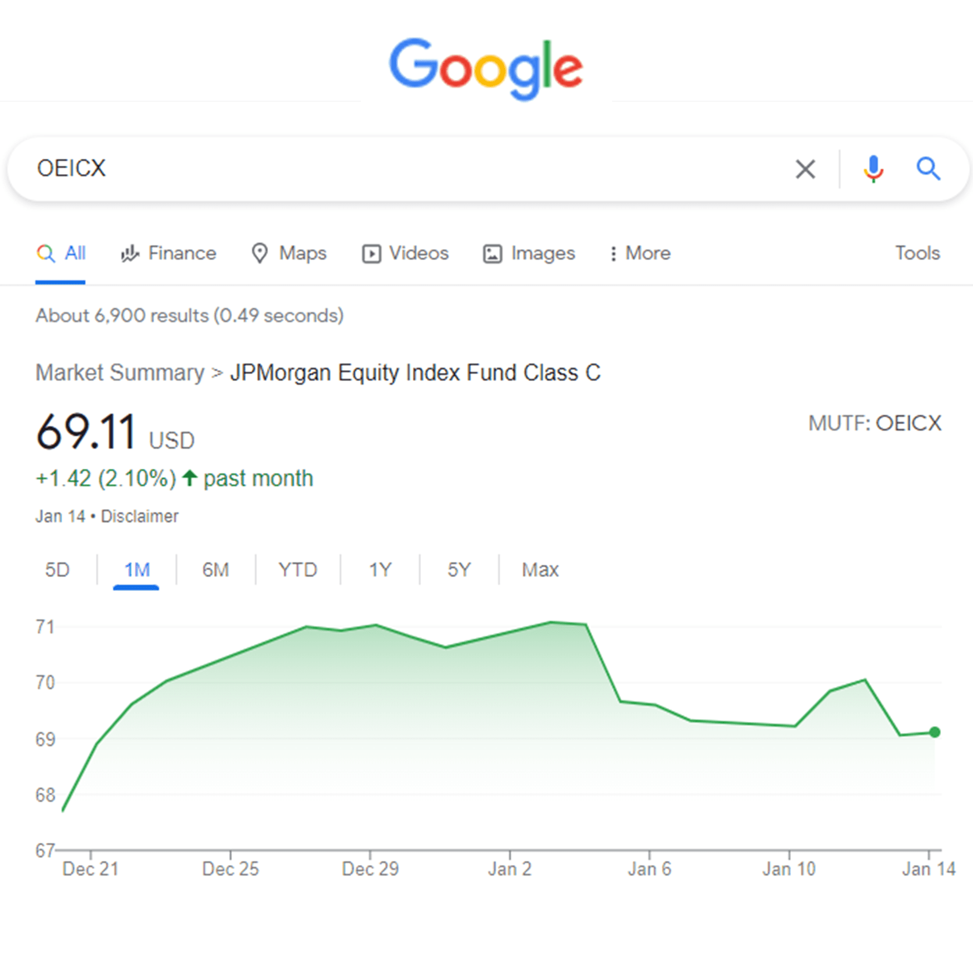Show the Max chart range
This screenshot has width=973, height=973.
(x=540, y=570)
